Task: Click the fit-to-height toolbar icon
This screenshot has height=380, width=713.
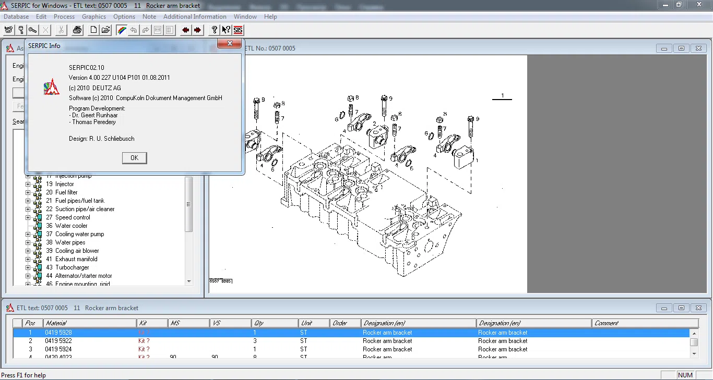Action: (170, 30)
